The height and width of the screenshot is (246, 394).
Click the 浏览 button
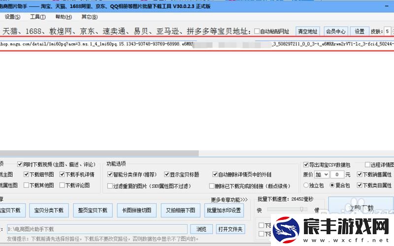[x=201, y=229]
